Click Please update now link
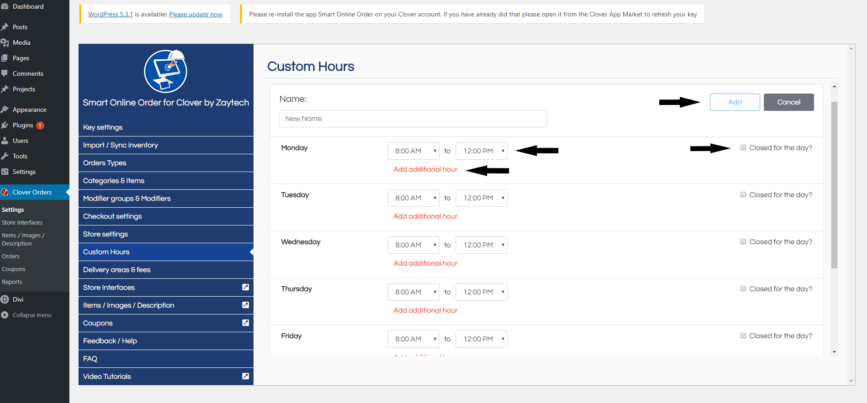This screenshot has height=403, width=867. (x=195, y=14)
